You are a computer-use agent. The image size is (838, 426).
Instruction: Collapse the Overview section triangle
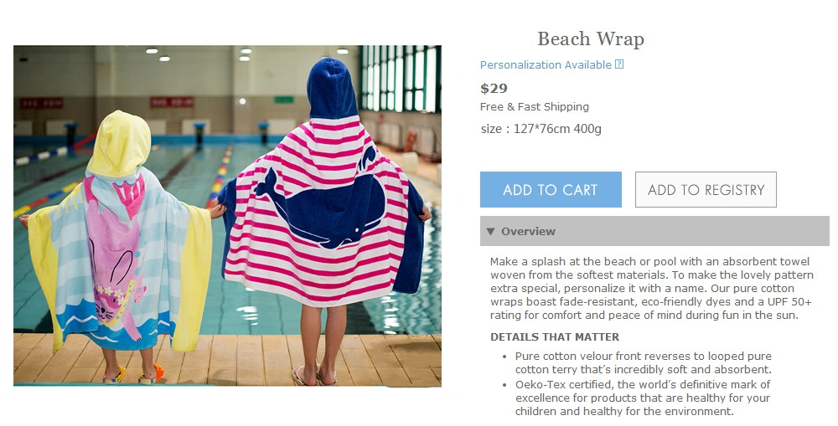pyautogui.click(x=490, y=231)
